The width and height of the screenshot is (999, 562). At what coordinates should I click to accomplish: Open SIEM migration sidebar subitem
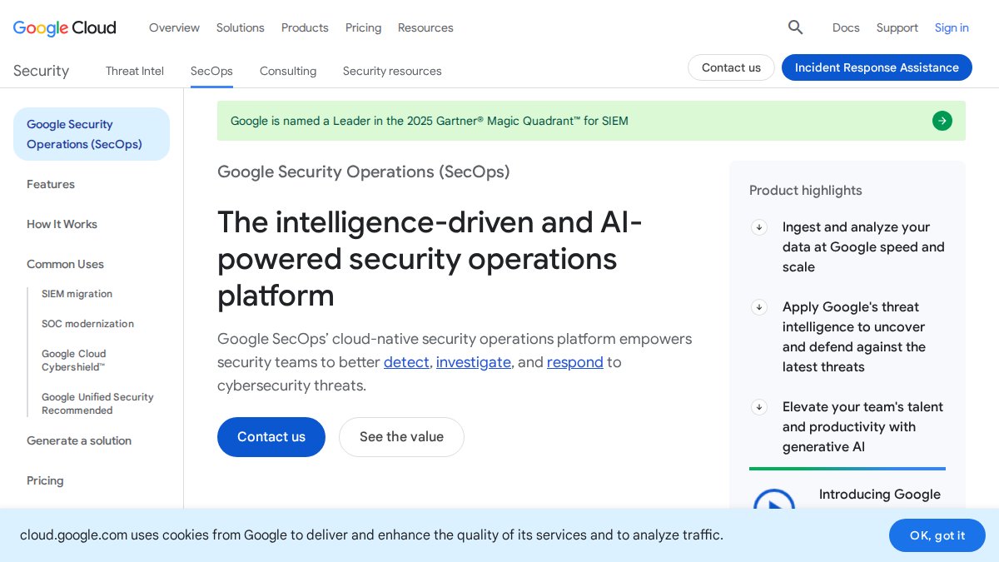[77, 294]
